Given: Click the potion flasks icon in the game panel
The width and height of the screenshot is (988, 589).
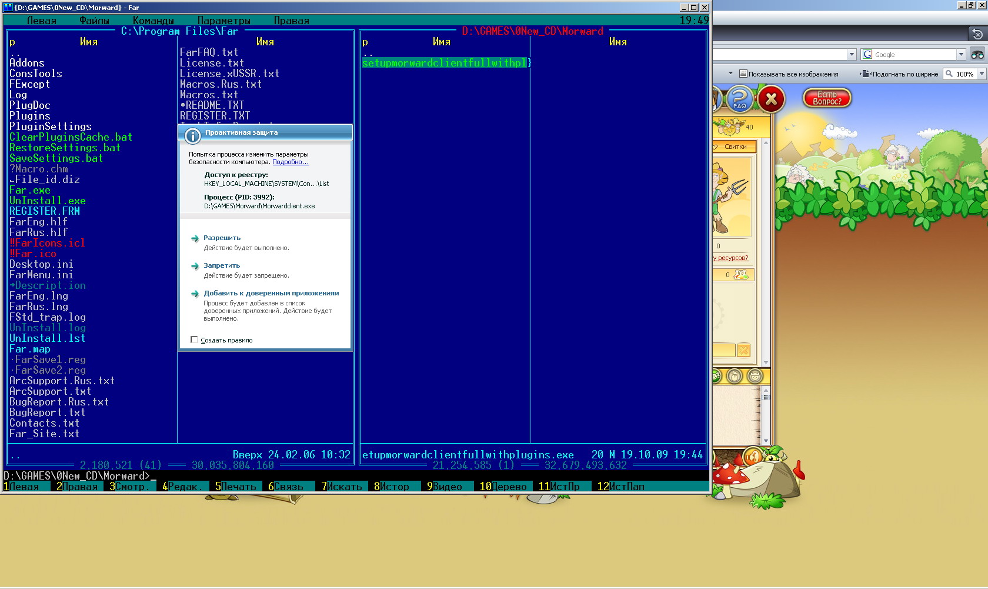Looking at the screenshot, I should click(741, 275).
